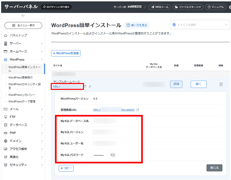
Task: Click the server ID xs858232 text
Action: [134, 7]
